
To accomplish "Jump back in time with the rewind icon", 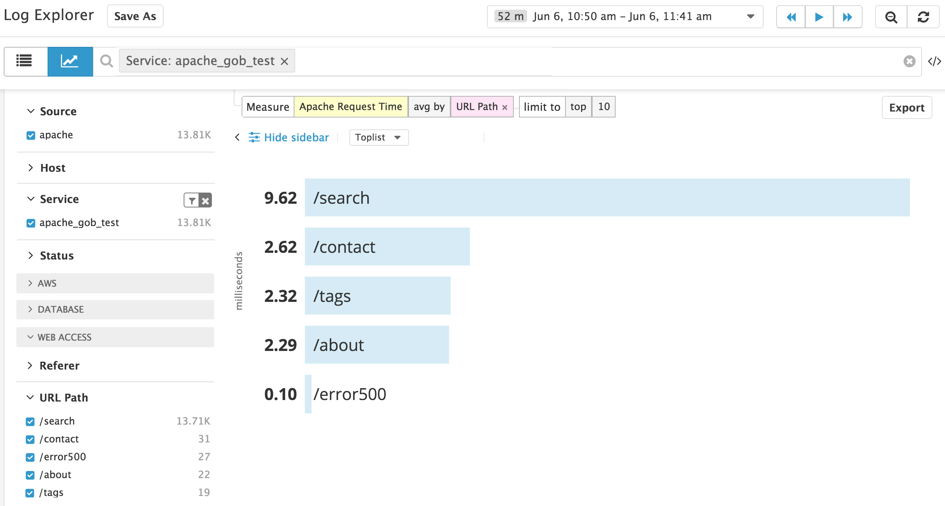I will point(790,17).
